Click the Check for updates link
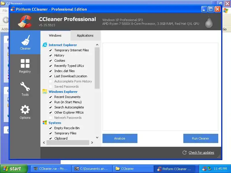 [x=201, y=153]
